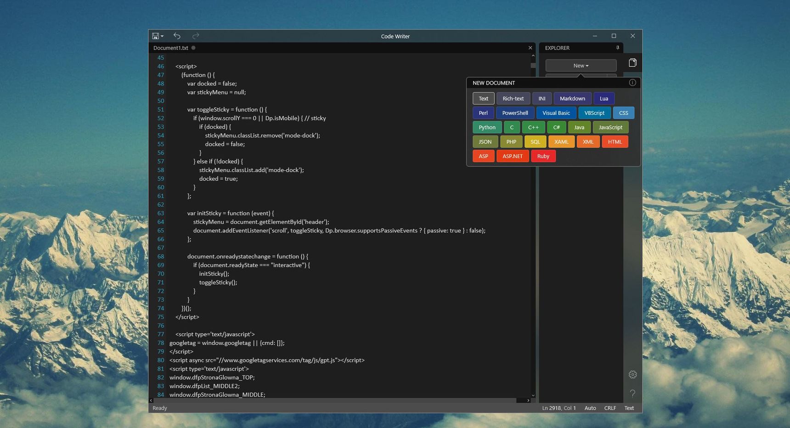Create a XAML document
This screenshot has height=428, width=790.
coord(561,142)
